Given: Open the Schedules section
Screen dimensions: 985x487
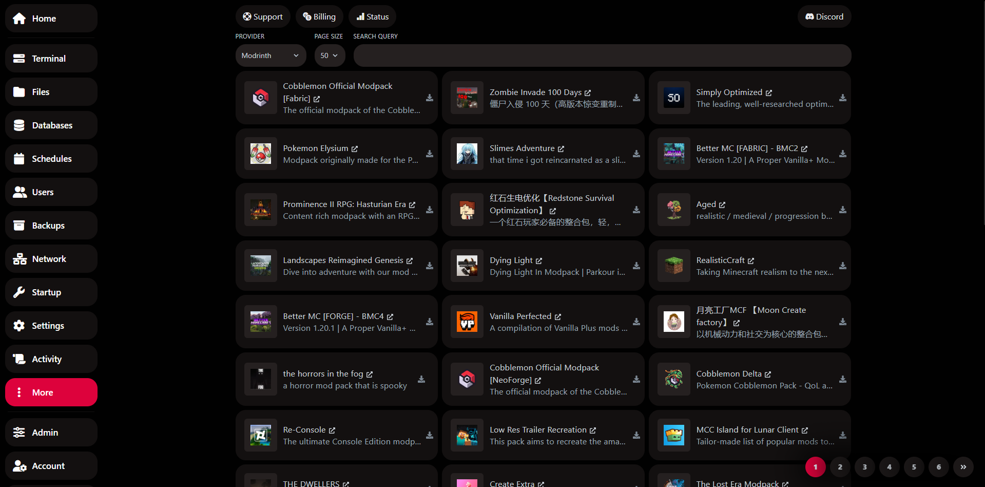Looking at the screenshot, I should (x=51, y=159).
